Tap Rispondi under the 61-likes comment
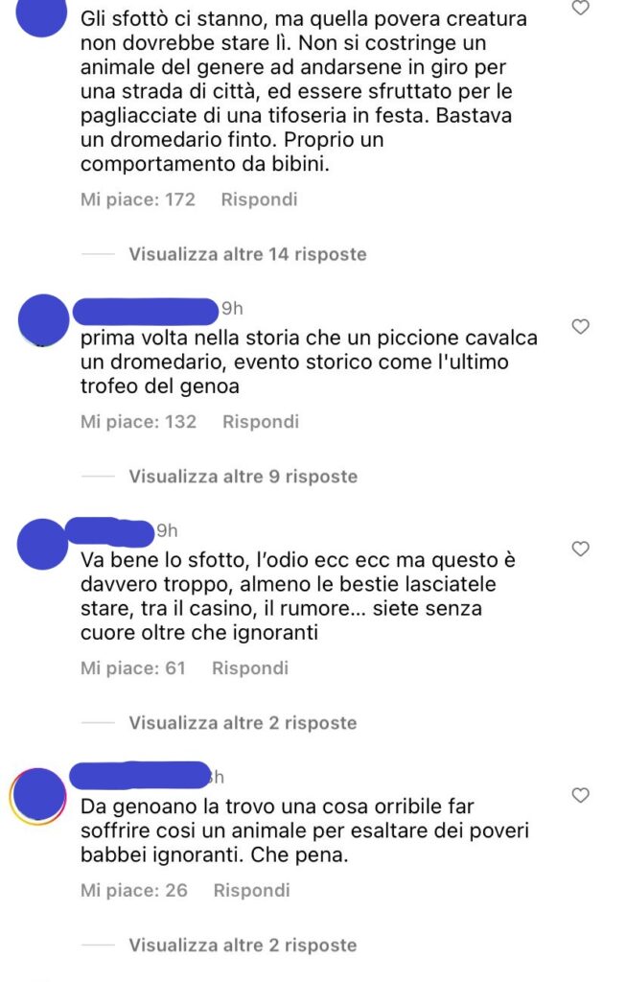 250,668
